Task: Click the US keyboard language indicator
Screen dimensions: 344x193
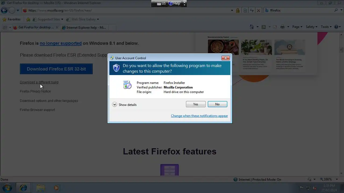Action: (x=162, y=3)
